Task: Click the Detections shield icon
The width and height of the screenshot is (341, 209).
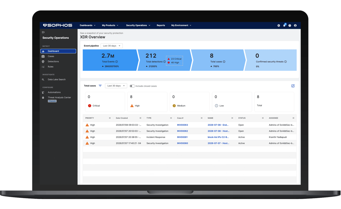Action: (x=43, y=61)
